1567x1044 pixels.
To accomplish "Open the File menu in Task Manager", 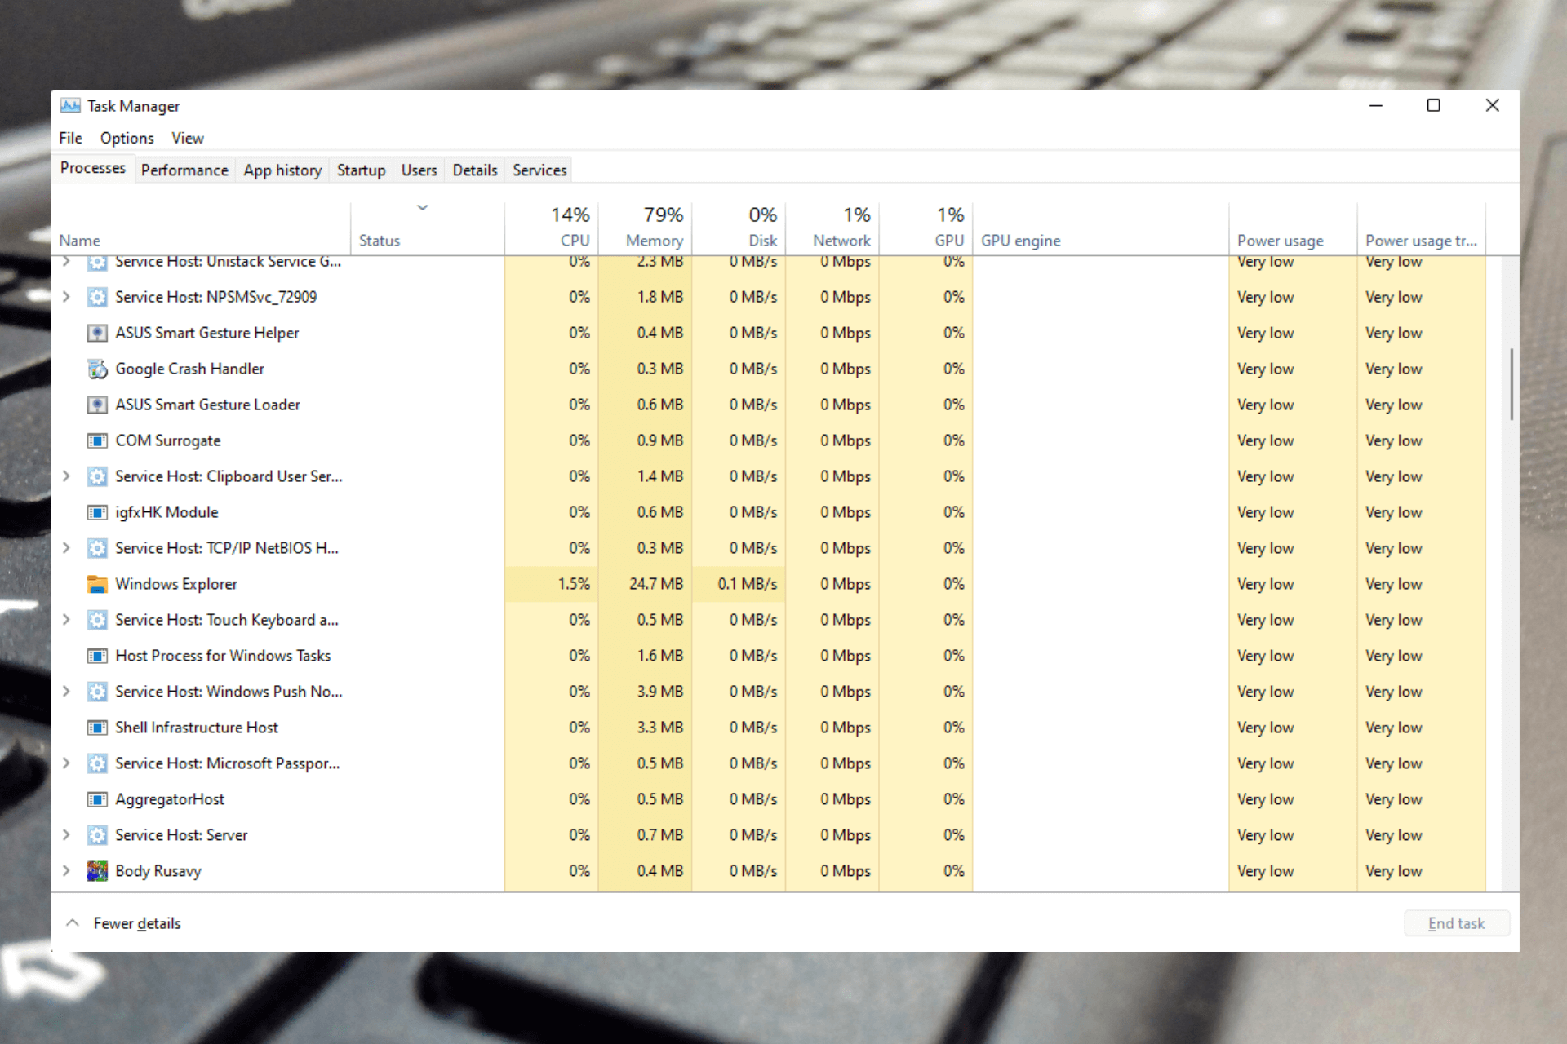I will click(x=70, y=136).
